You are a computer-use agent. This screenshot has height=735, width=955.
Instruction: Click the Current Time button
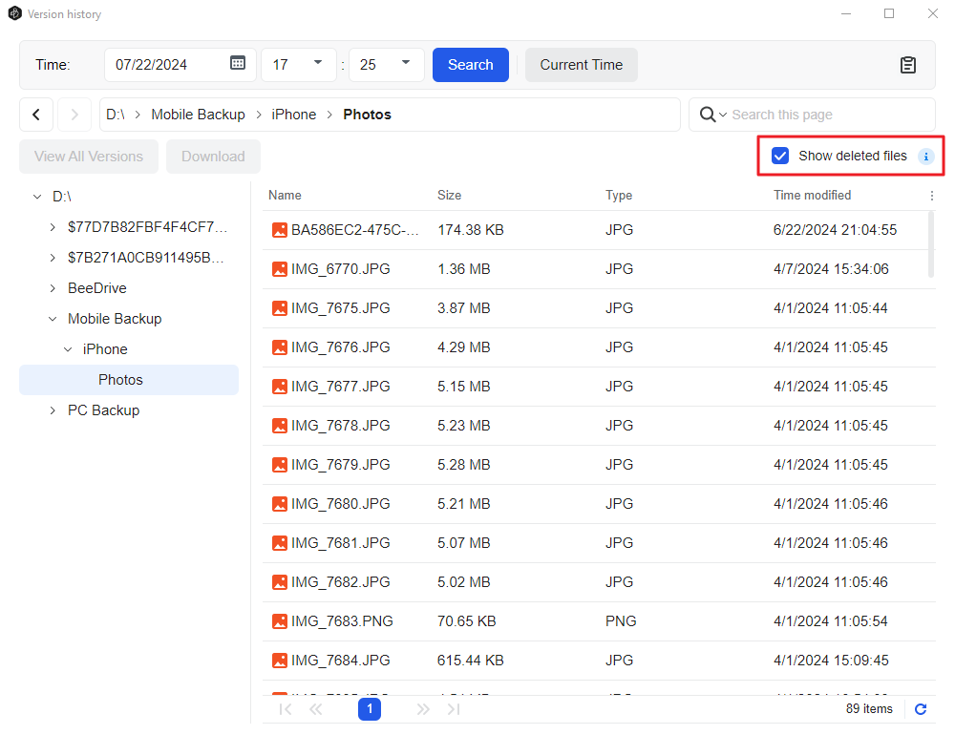581,64
